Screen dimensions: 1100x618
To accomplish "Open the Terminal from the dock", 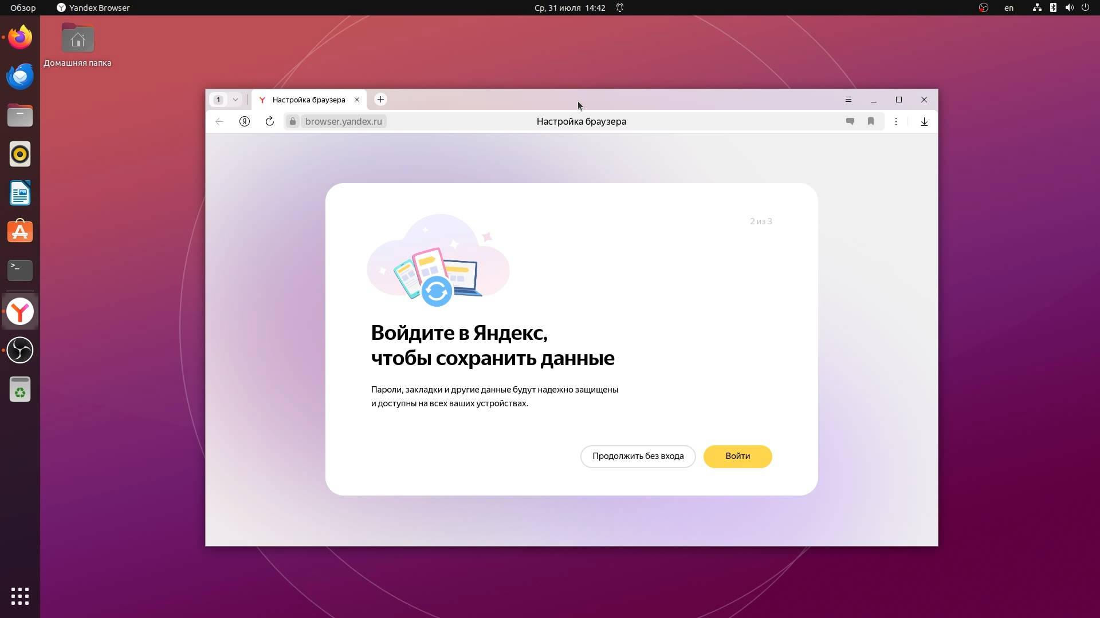I will click(x=20, y=271).
